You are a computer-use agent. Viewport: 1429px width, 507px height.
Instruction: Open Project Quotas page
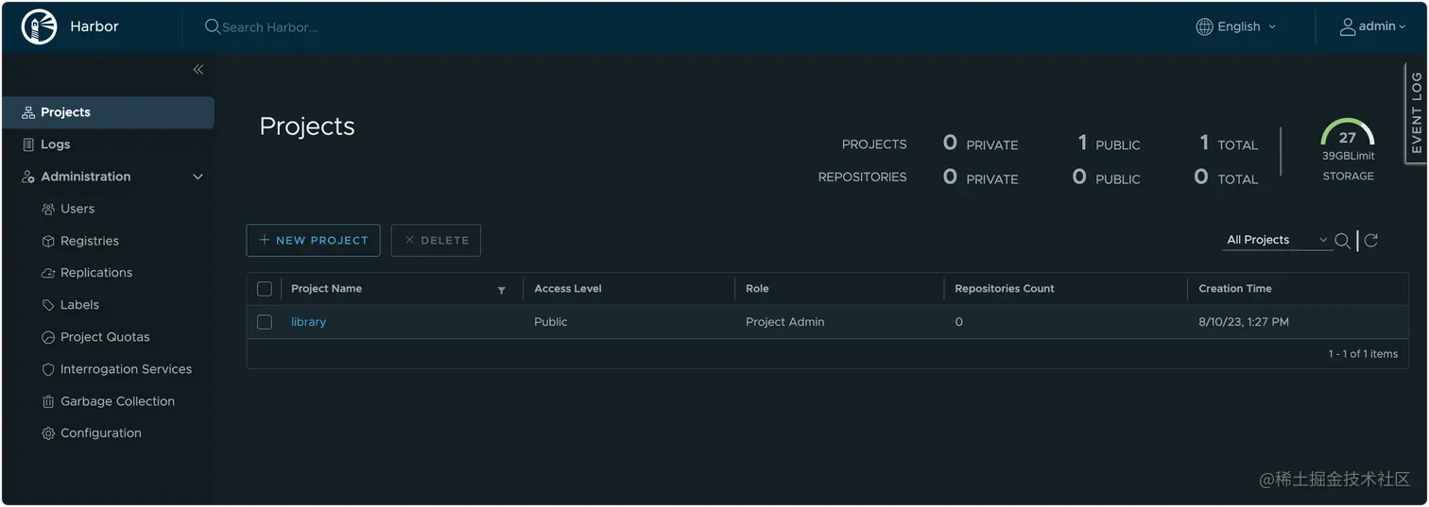point(105,337)
